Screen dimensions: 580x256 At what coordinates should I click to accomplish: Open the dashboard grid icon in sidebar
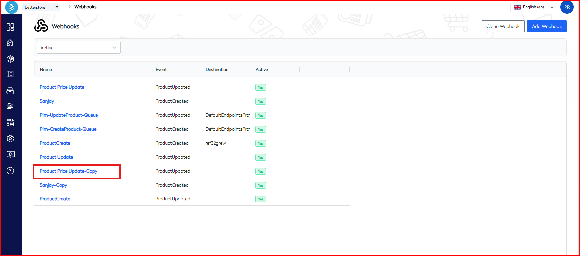10,27
